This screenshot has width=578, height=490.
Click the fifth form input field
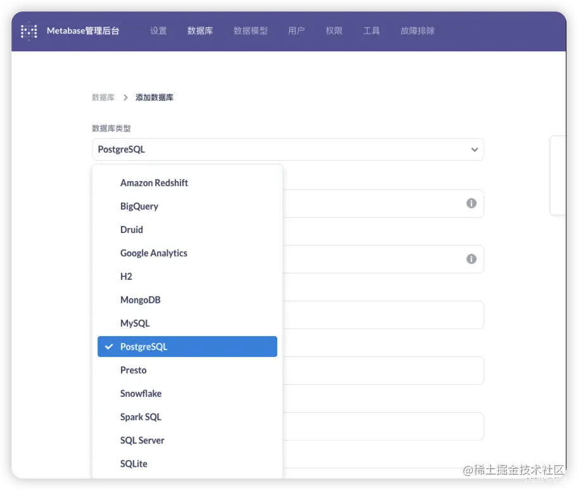click(x=384, y=426)
